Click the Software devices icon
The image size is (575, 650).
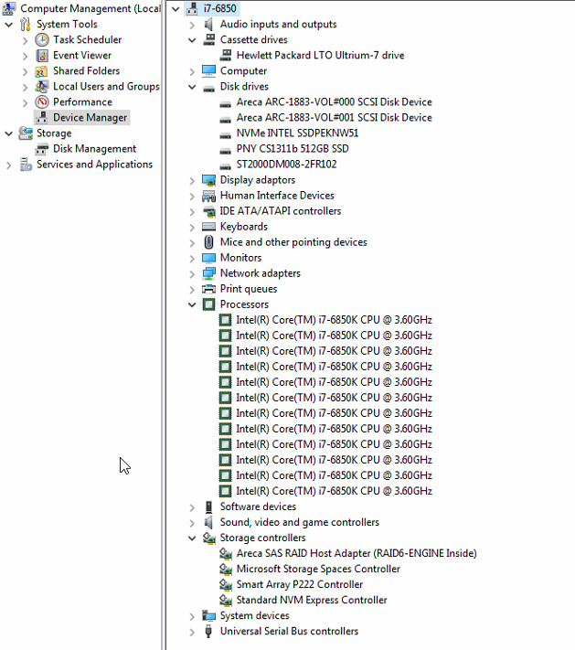click(x=209, y=506)
